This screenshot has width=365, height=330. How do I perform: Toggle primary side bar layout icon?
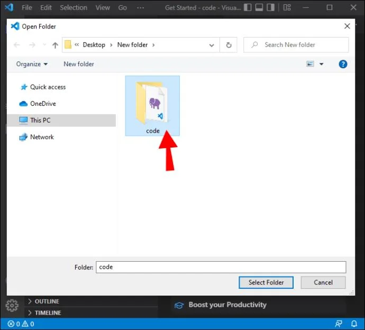tap(248, 7)
